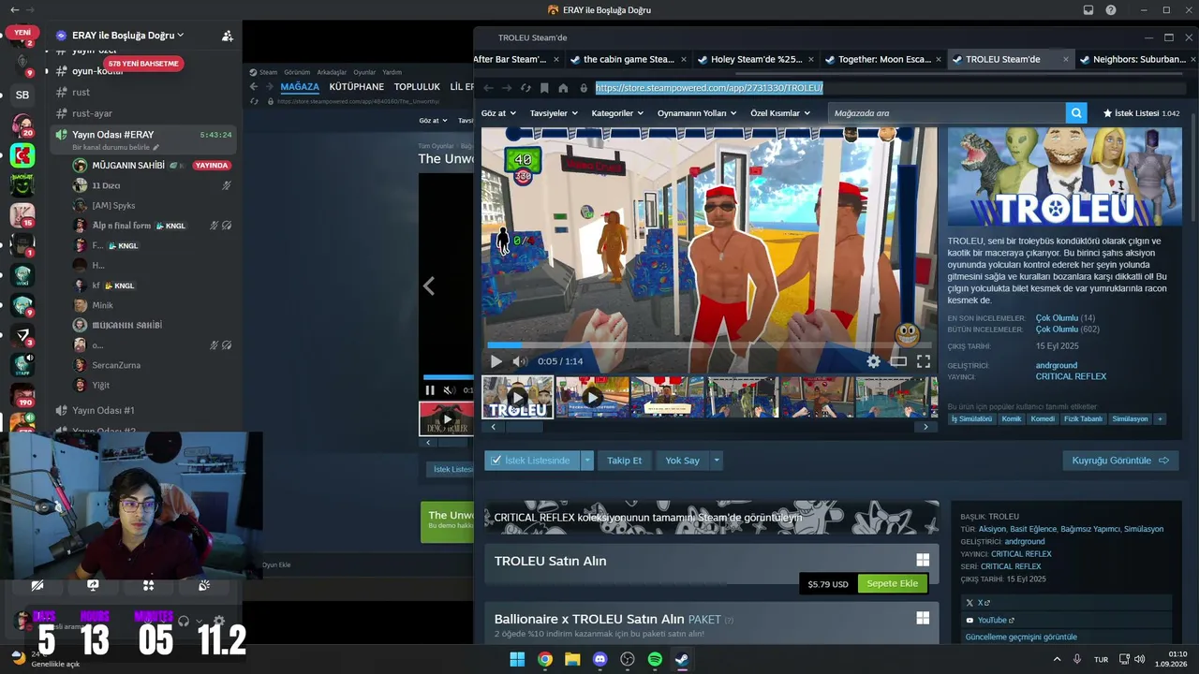Seek on the TROLEU trailer progress bar
This screenshot has height=674, width=1199.
pos(709,345)
